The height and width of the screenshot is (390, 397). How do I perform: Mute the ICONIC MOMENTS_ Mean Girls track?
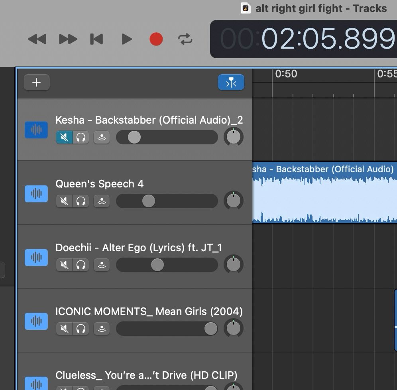point(64,329)
